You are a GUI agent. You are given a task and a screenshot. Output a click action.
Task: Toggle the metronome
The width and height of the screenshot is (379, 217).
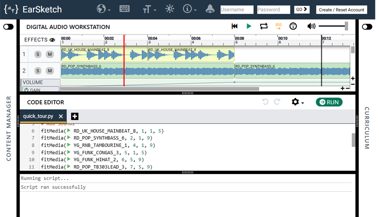tap(293, 26)
